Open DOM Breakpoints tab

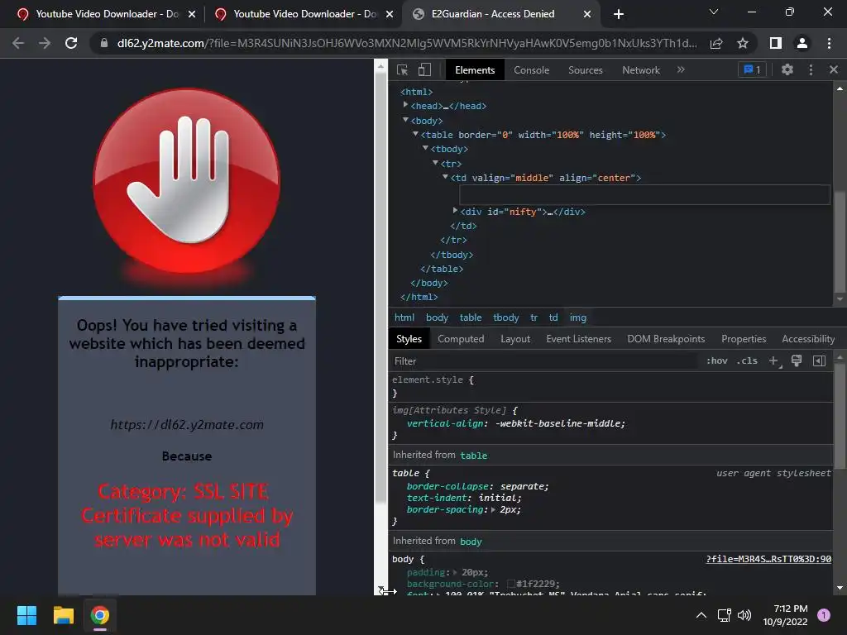click(666, 338)
